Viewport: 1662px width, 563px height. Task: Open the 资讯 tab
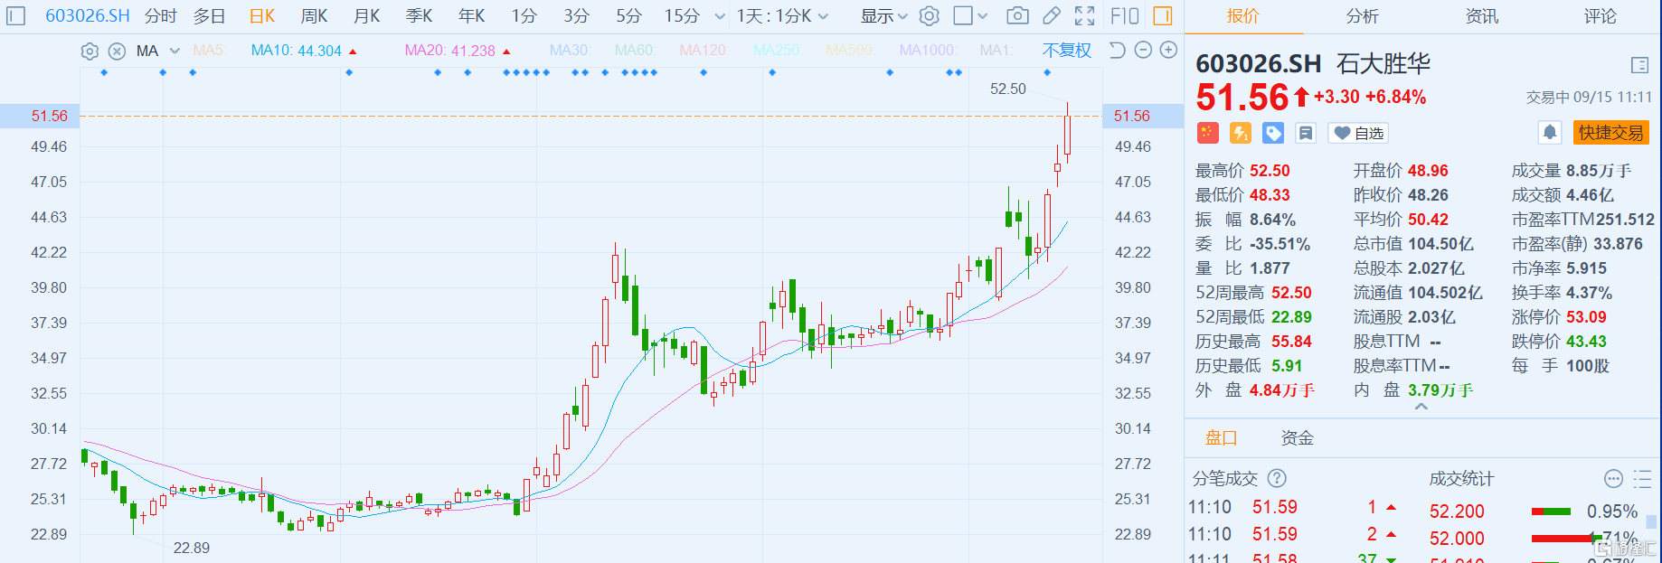[x=1482, y=16]
